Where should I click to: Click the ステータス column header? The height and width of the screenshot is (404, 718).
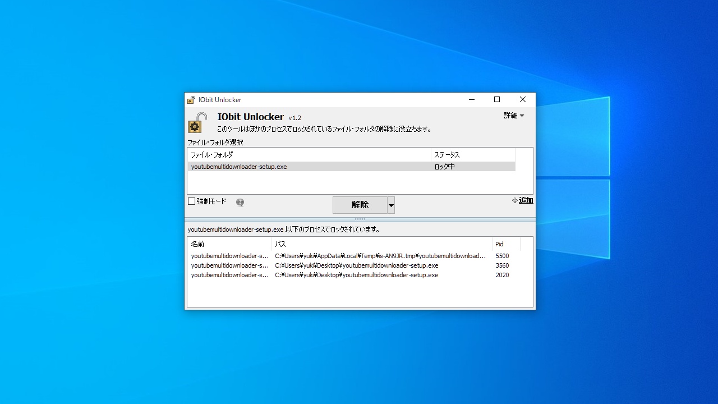(x=473, y=155)
